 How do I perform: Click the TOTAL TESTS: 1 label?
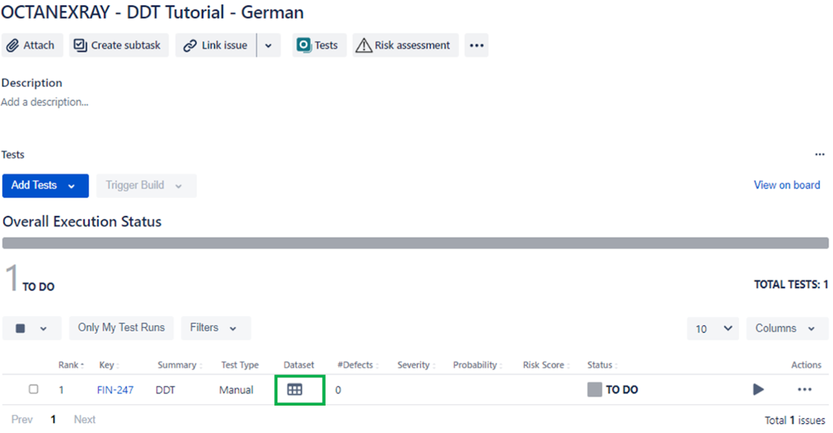791,285
